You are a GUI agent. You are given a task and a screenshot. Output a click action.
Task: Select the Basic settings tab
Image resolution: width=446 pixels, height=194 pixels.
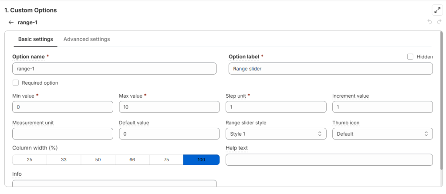click(x=36, y=39)
